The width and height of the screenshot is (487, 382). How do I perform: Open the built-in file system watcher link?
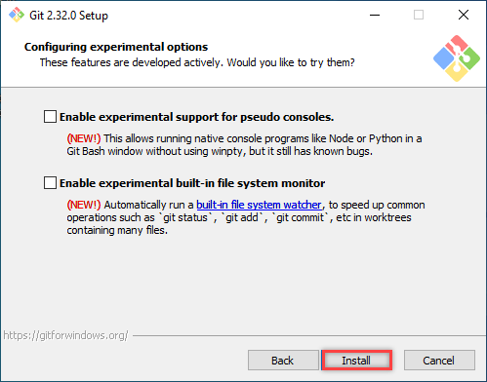click(259, 205)
